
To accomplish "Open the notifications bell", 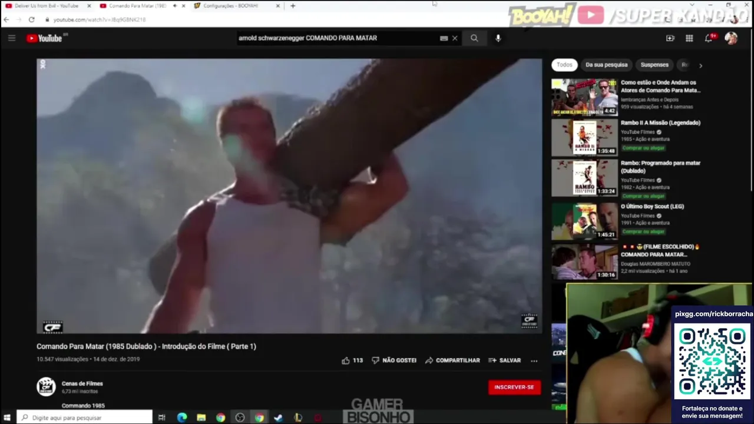I will coord(709,38).
